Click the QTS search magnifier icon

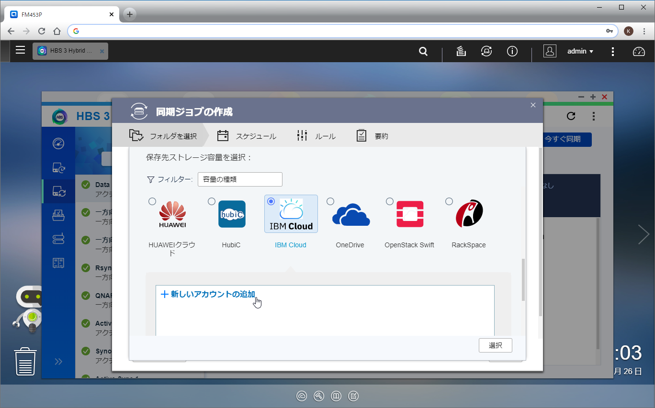pos(423,51)
